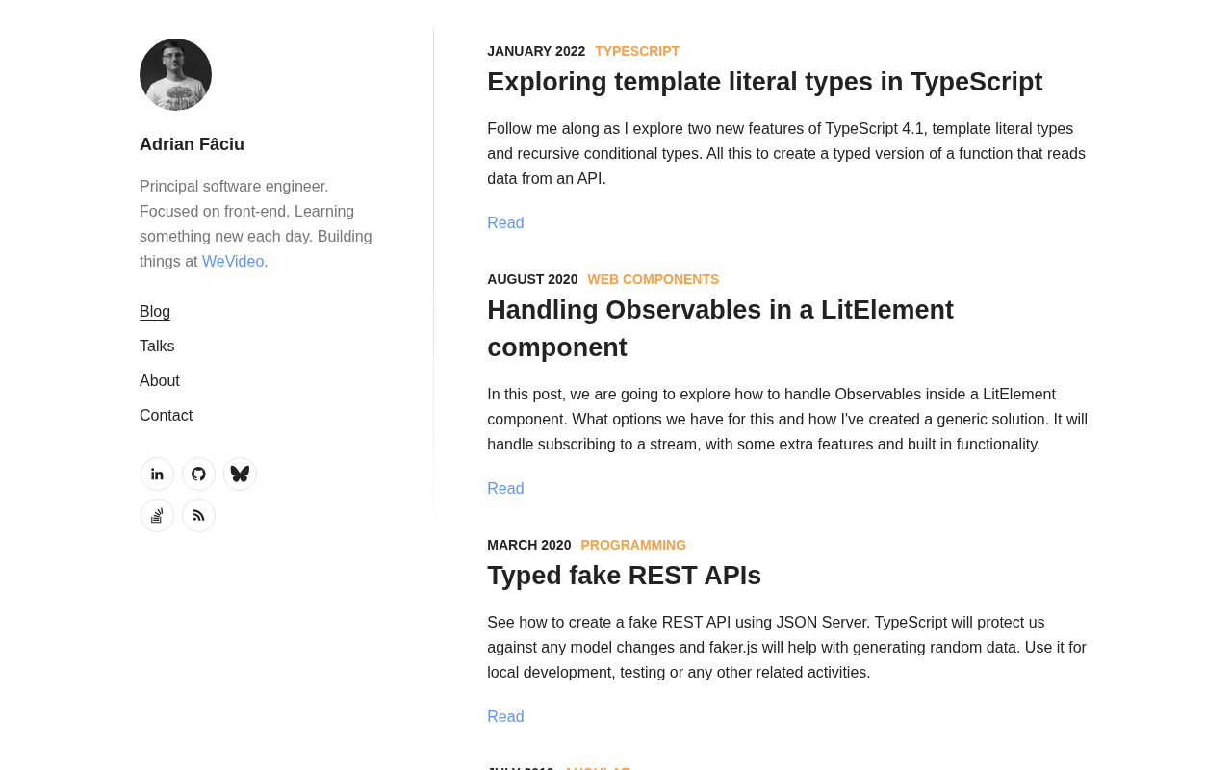Open the template literal types article title
The height and width of the screenshot is (770, 1232).
(764, 82)
